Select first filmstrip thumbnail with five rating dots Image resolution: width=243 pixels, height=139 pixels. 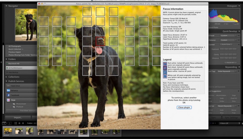pyautogui.click(x=8, y=131)
